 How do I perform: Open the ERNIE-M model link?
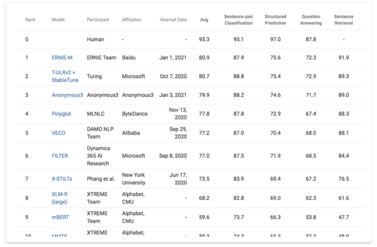tap(62, 58)
